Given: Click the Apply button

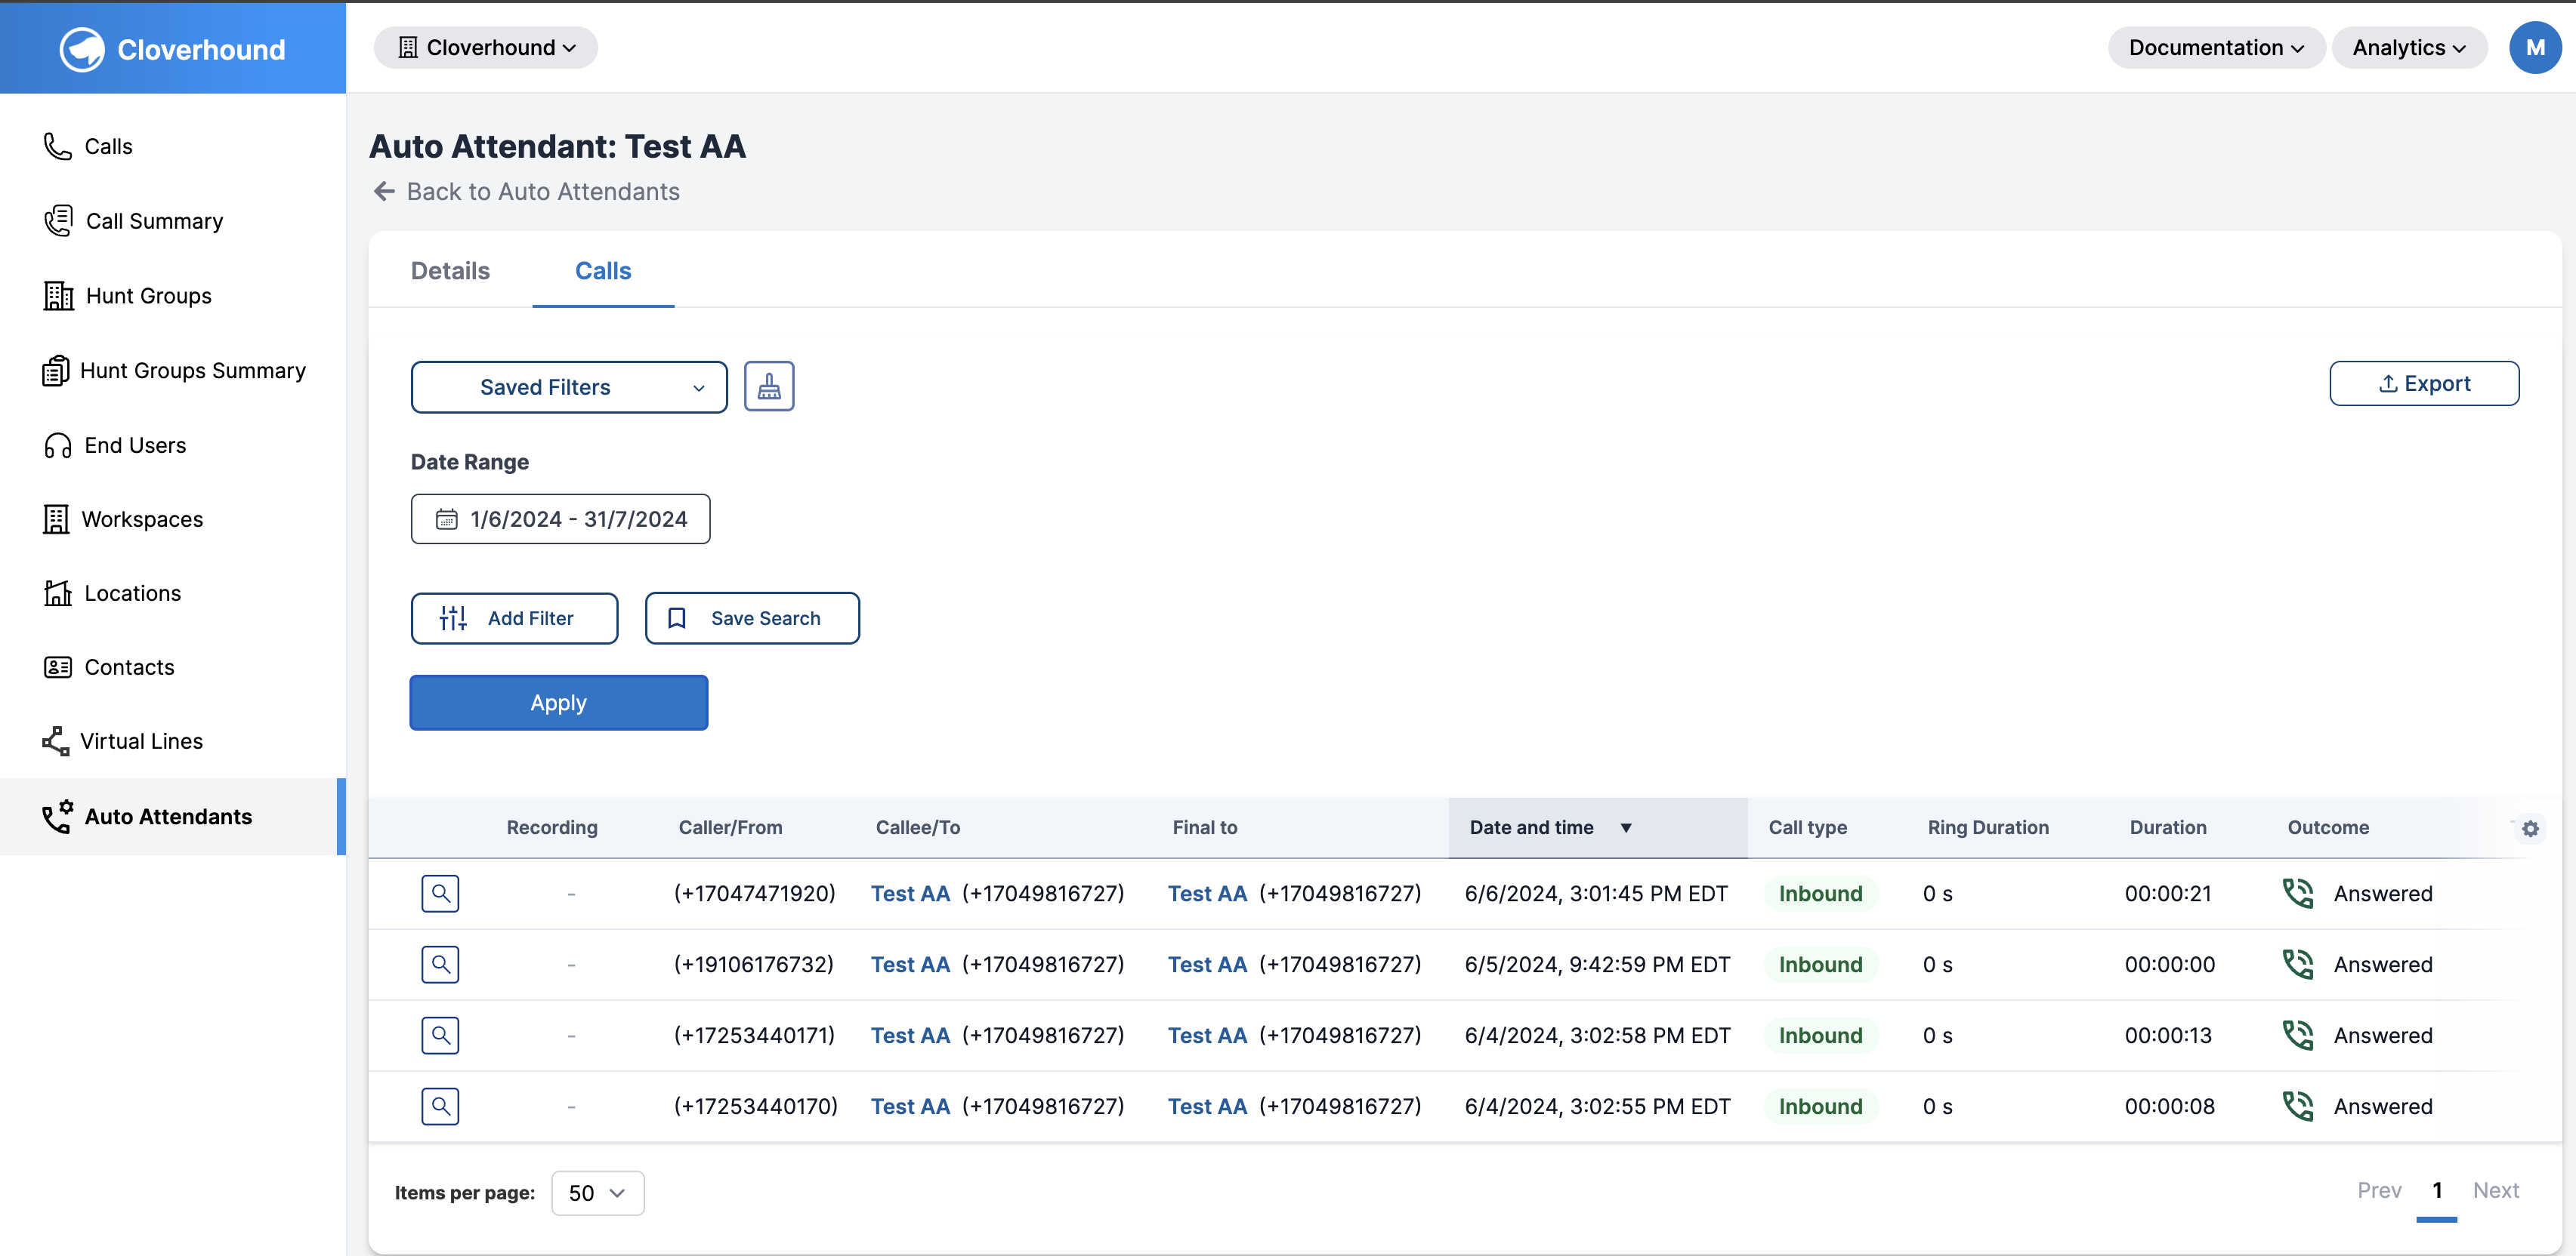Looking at the screenshot, I should [558, 703].
